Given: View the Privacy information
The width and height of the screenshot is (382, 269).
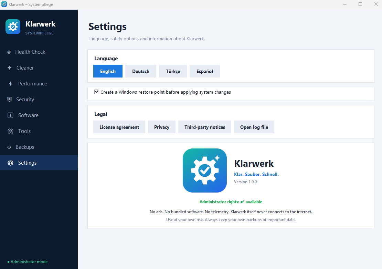Looking at the screenshot, I should pyautogui.click(x=162, y=127).
